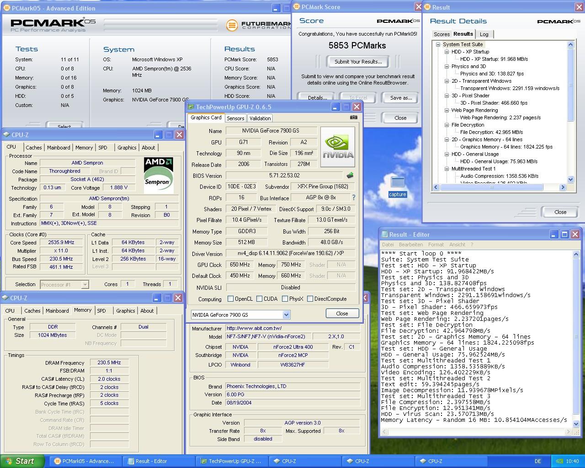The width and height of the screenshot is (585, 468).
Task: Click the Result tree horizontal scrollbar
Action: point(499,187)
